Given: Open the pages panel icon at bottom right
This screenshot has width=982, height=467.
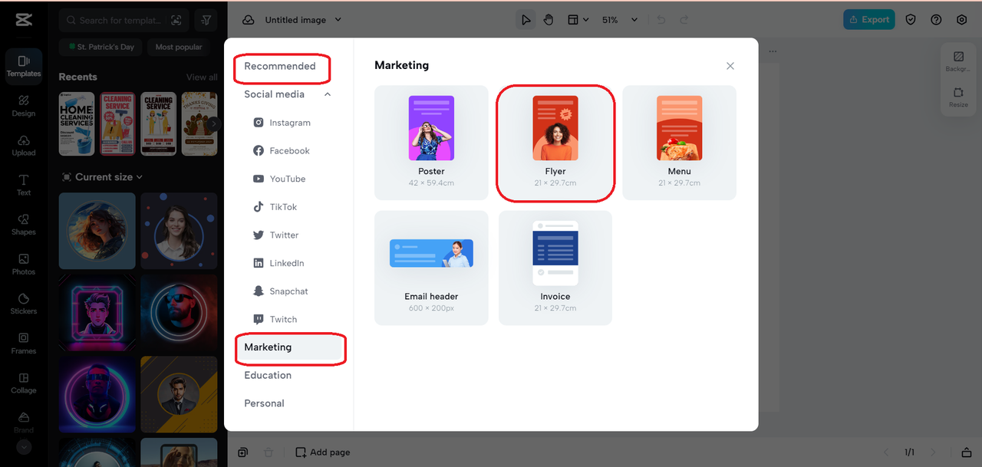Looking at the screenshot, I should pos(967,452).
